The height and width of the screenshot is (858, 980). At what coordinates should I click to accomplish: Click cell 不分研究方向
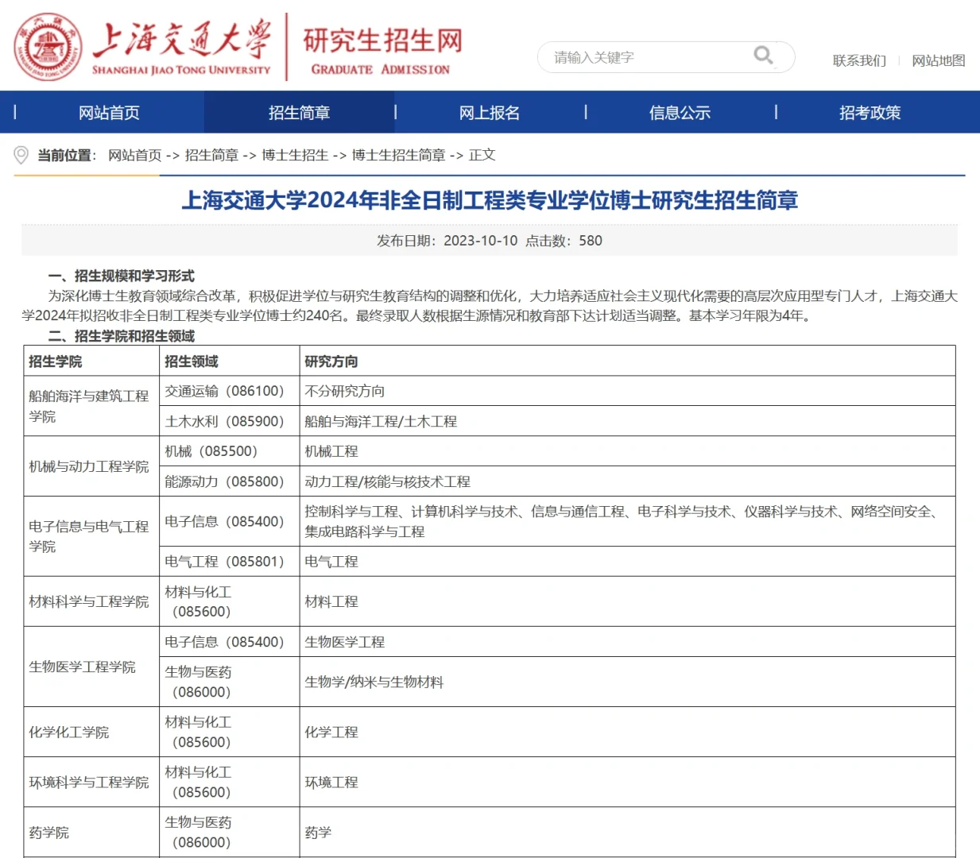click(x=628, y=391)
